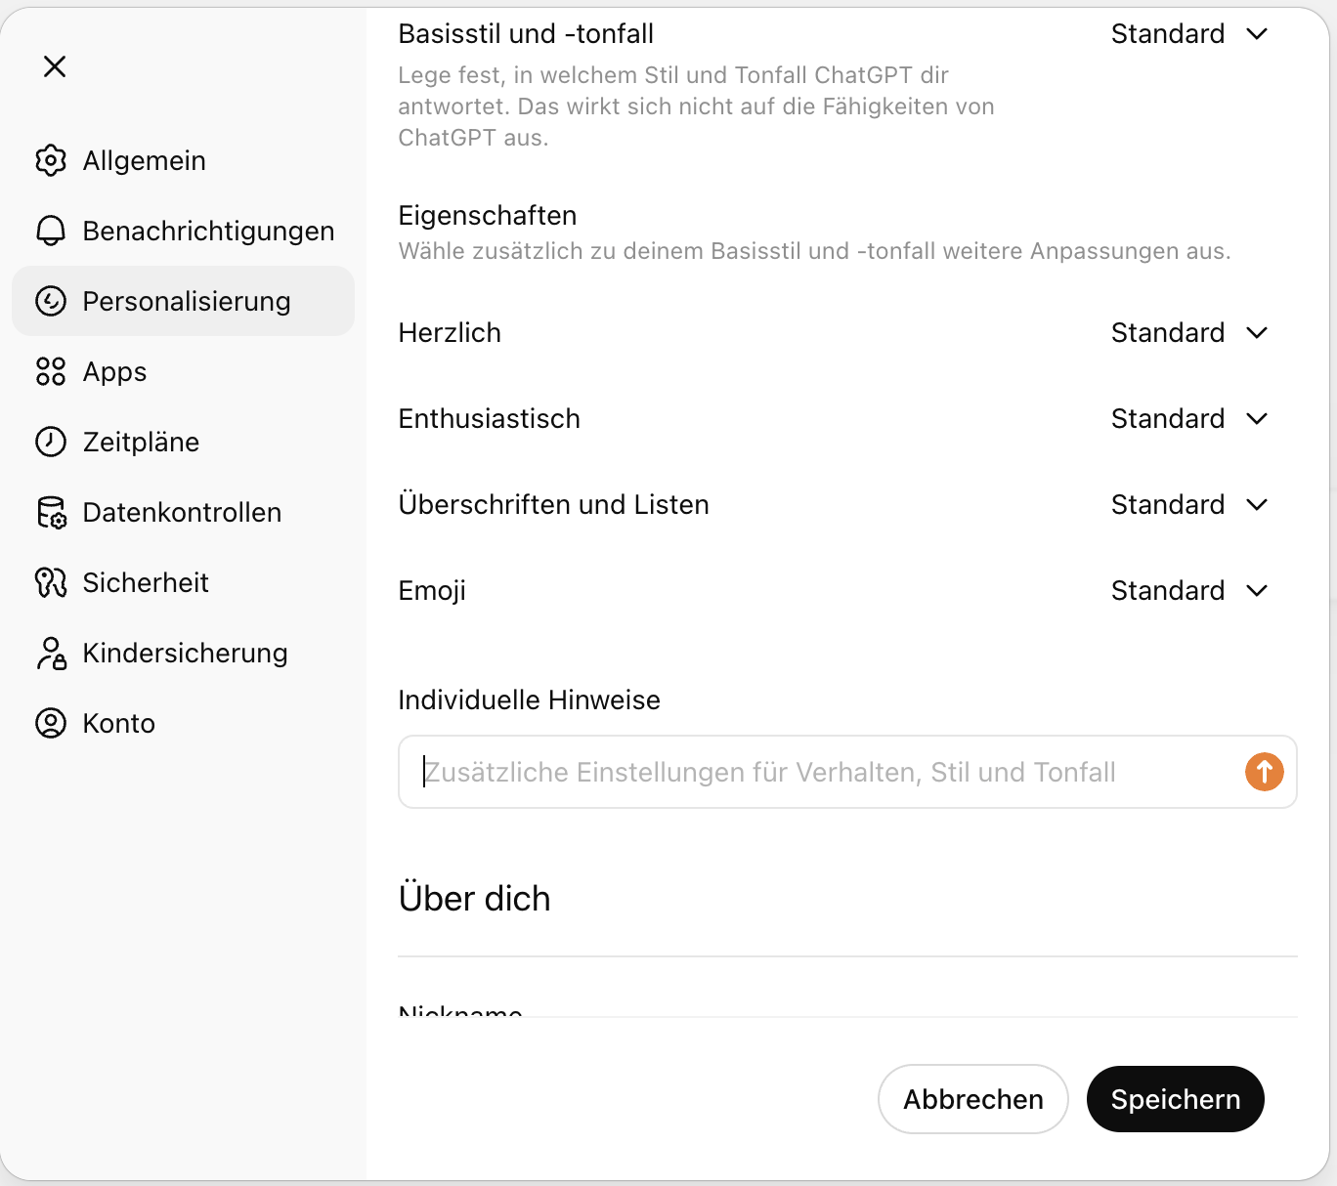Open the Herzlich Standard dropdown
1337x1186 pixels.
click(x=1189, y=332)
